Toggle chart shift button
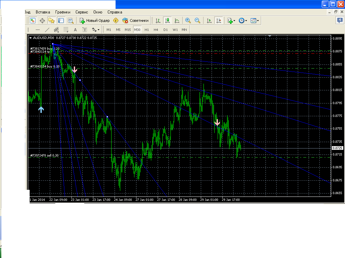This screenshot has height=258, width=345. tap(219, 20)
